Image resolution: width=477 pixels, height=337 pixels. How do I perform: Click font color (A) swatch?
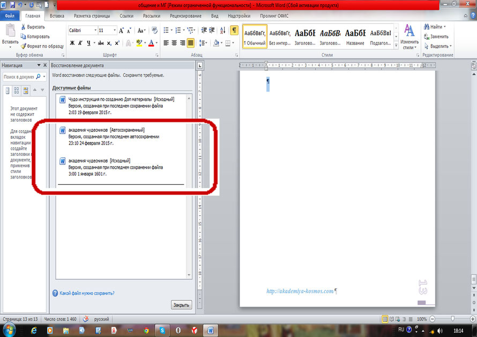pyautogui.click(x=151, y=43)
